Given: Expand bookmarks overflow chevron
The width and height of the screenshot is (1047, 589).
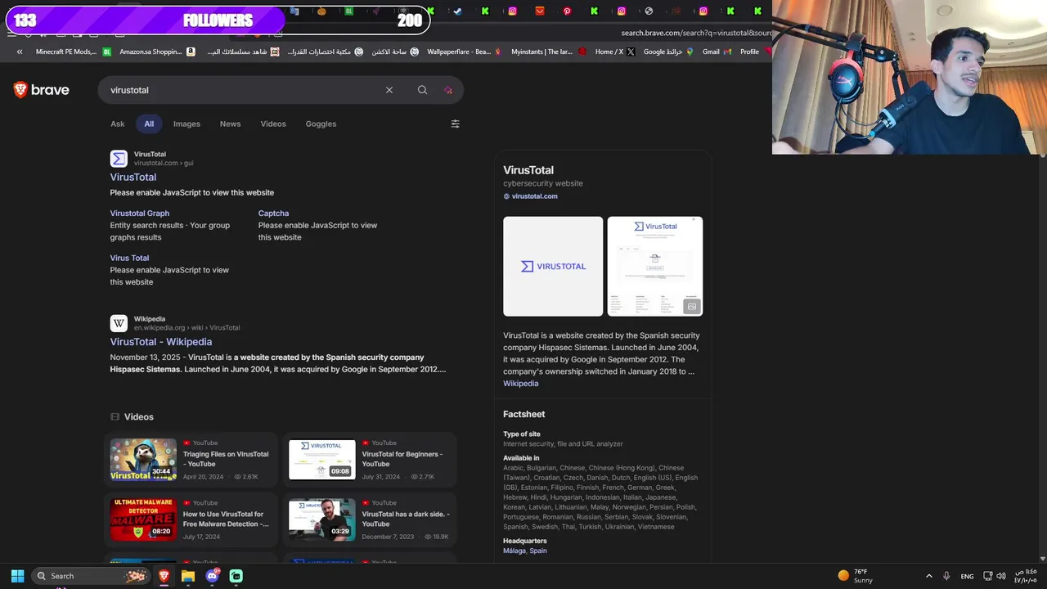Looking at the screenshot, I should [x=20, y=52].
